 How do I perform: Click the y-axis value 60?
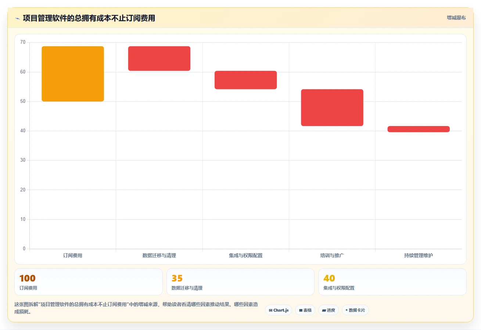pos(23,72)
